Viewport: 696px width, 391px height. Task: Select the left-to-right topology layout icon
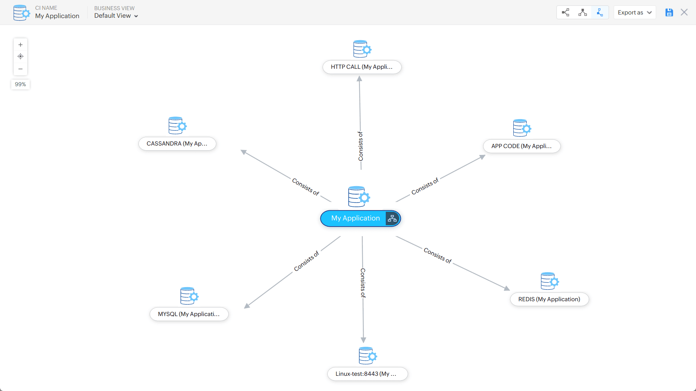[565, 12]
